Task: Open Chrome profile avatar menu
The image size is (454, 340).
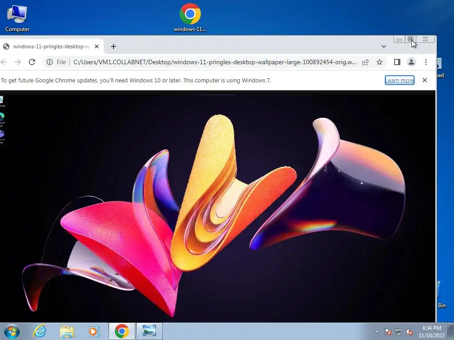Action: point(411,62)
